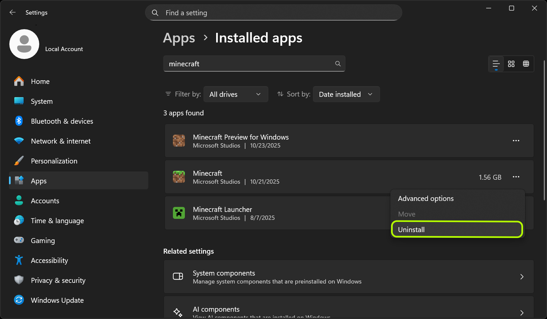Select Advanced options from the context menu
Image resolution: width=547 pixels, height=319 pixels.
pos(426,198)
